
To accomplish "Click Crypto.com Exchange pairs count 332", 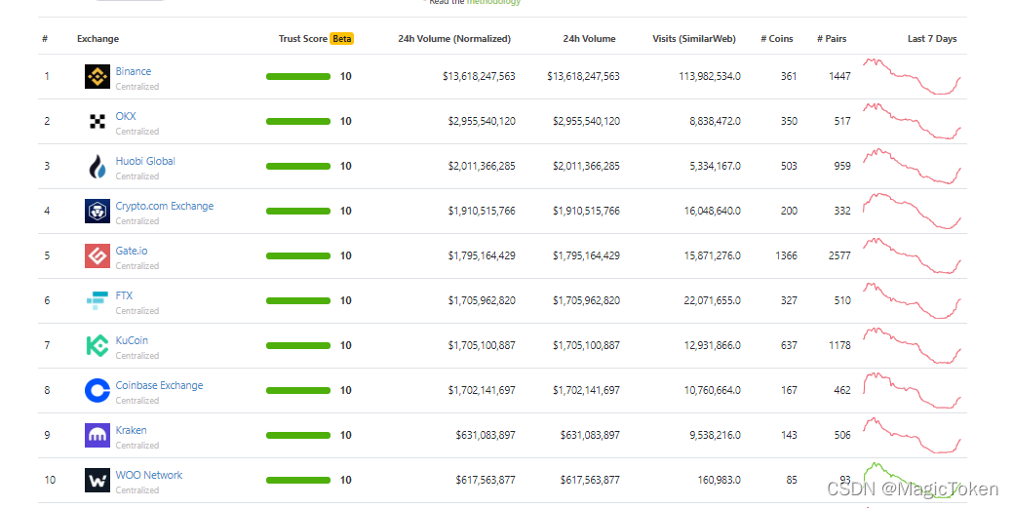I will click(842, 211).
